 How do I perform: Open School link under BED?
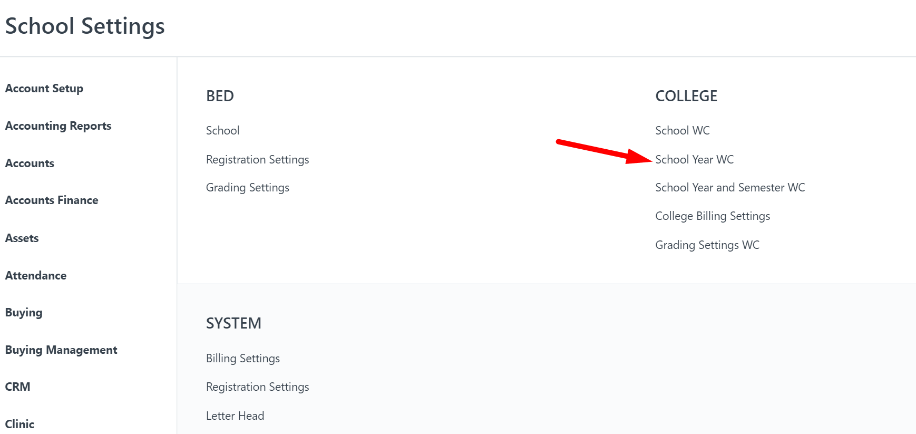222,130
